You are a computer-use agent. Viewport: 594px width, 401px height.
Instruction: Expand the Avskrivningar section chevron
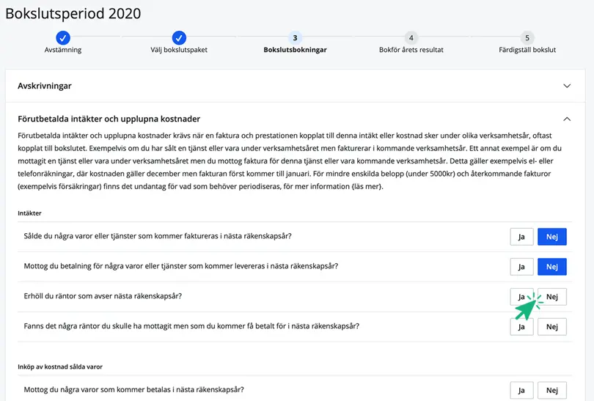tap(567, 86)
